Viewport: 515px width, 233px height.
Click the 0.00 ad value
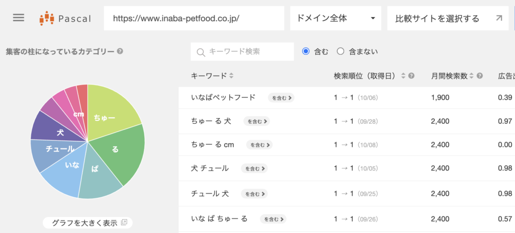click(505, 144)
